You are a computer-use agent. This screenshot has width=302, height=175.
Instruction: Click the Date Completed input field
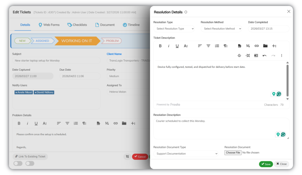tap(268, 29)
